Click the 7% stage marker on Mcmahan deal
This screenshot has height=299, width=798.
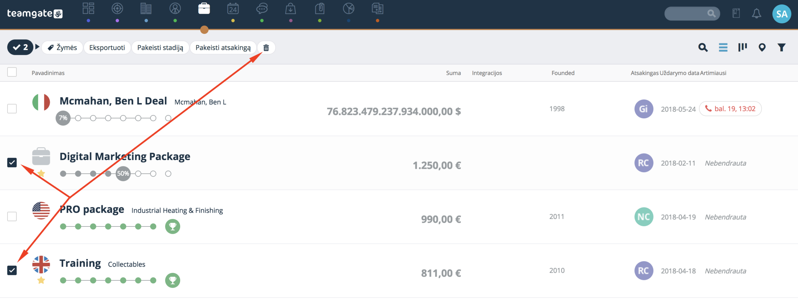[63, 118]
